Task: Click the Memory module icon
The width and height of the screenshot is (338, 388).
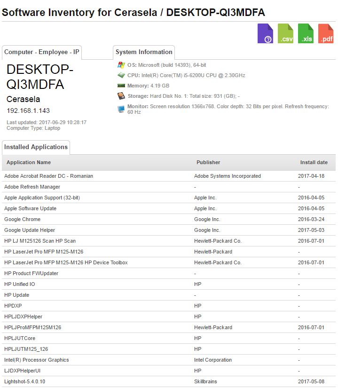Action: point(121,86)
